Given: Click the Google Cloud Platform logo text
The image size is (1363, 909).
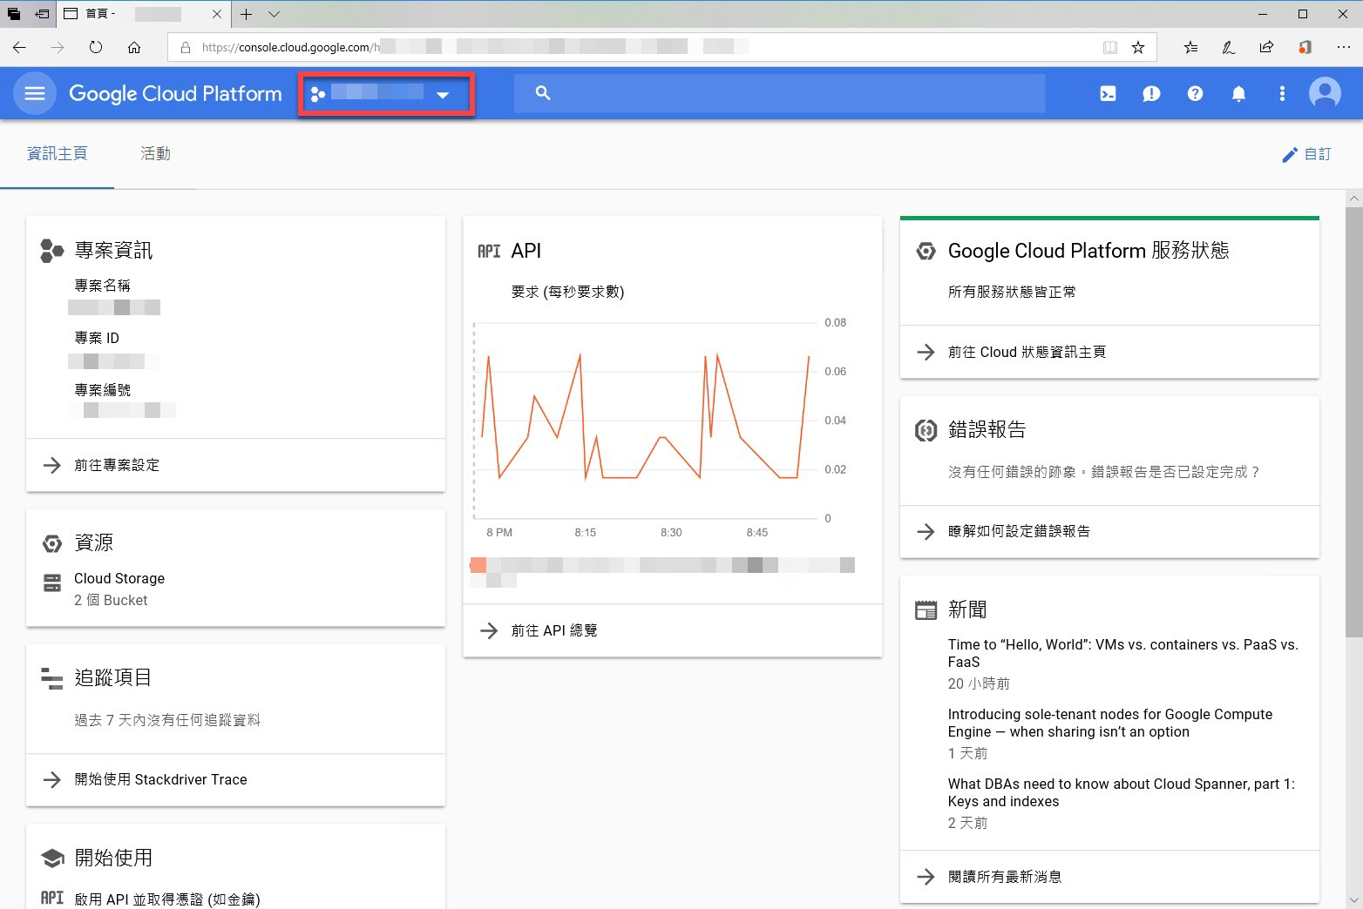Looking at the screenshot, I should pos(175,94).
